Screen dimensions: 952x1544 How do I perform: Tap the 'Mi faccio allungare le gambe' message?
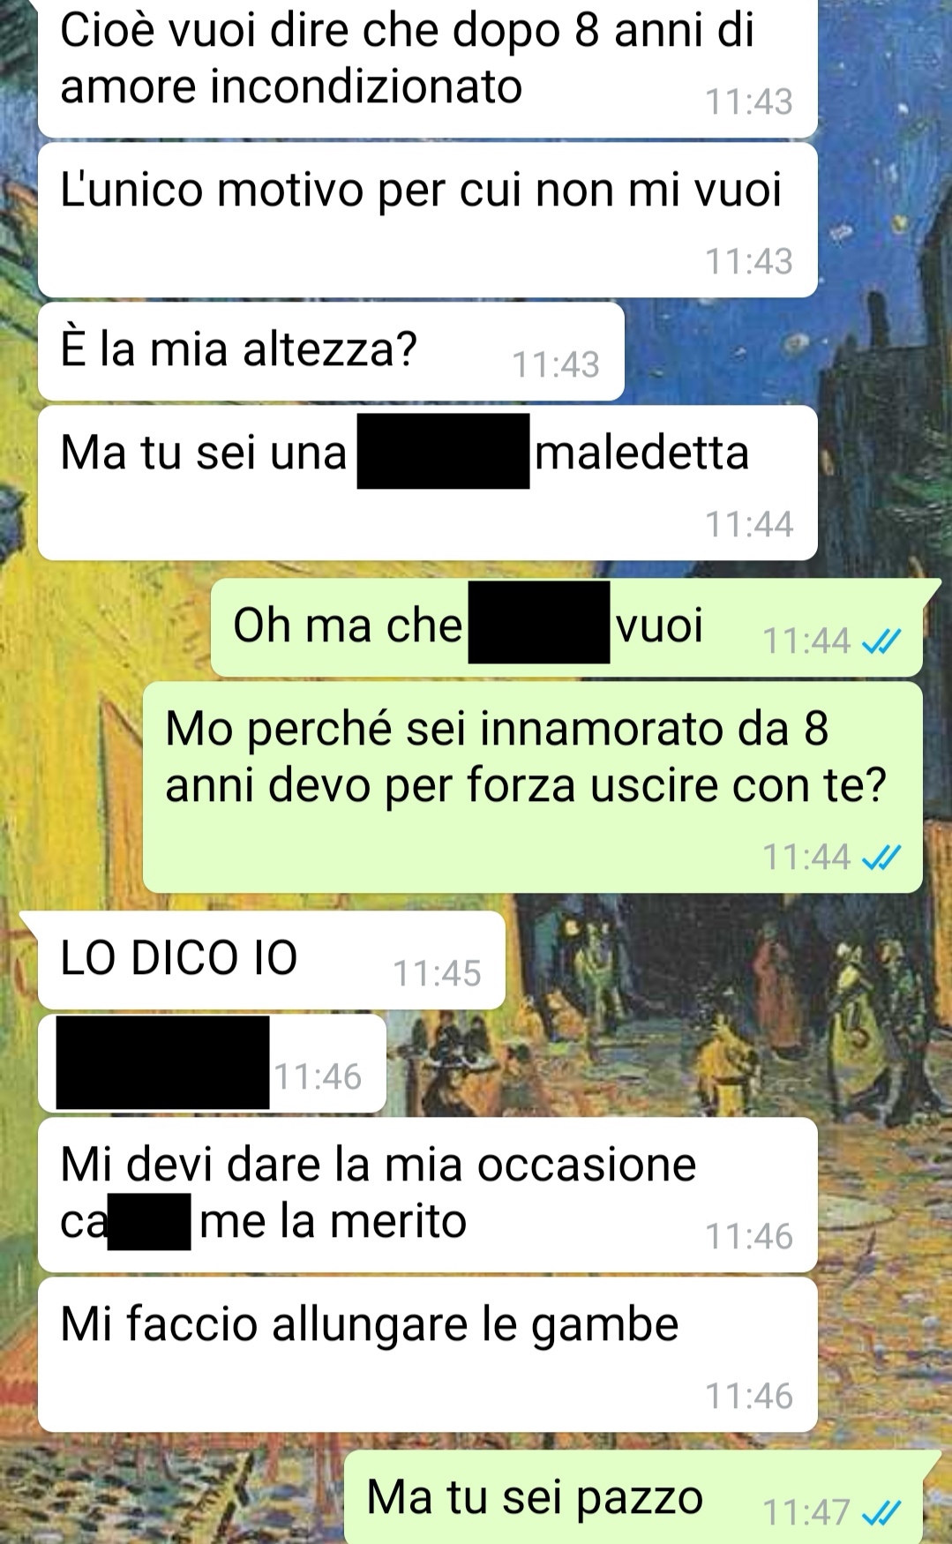point(428,1355)
